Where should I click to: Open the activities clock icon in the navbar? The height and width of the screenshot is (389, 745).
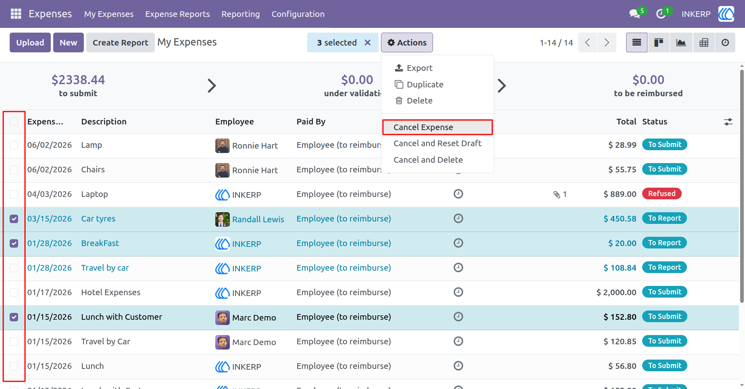click(x=661, y=14)
